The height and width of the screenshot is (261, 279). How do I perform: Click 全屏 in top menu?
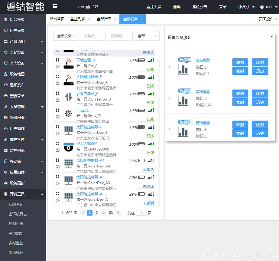pos(177,7)
